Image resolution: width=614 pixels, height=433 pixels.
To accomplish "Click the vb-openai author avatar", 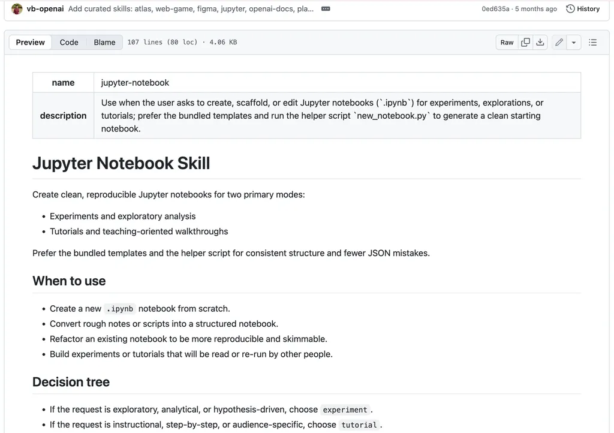I will pos(17,8).
